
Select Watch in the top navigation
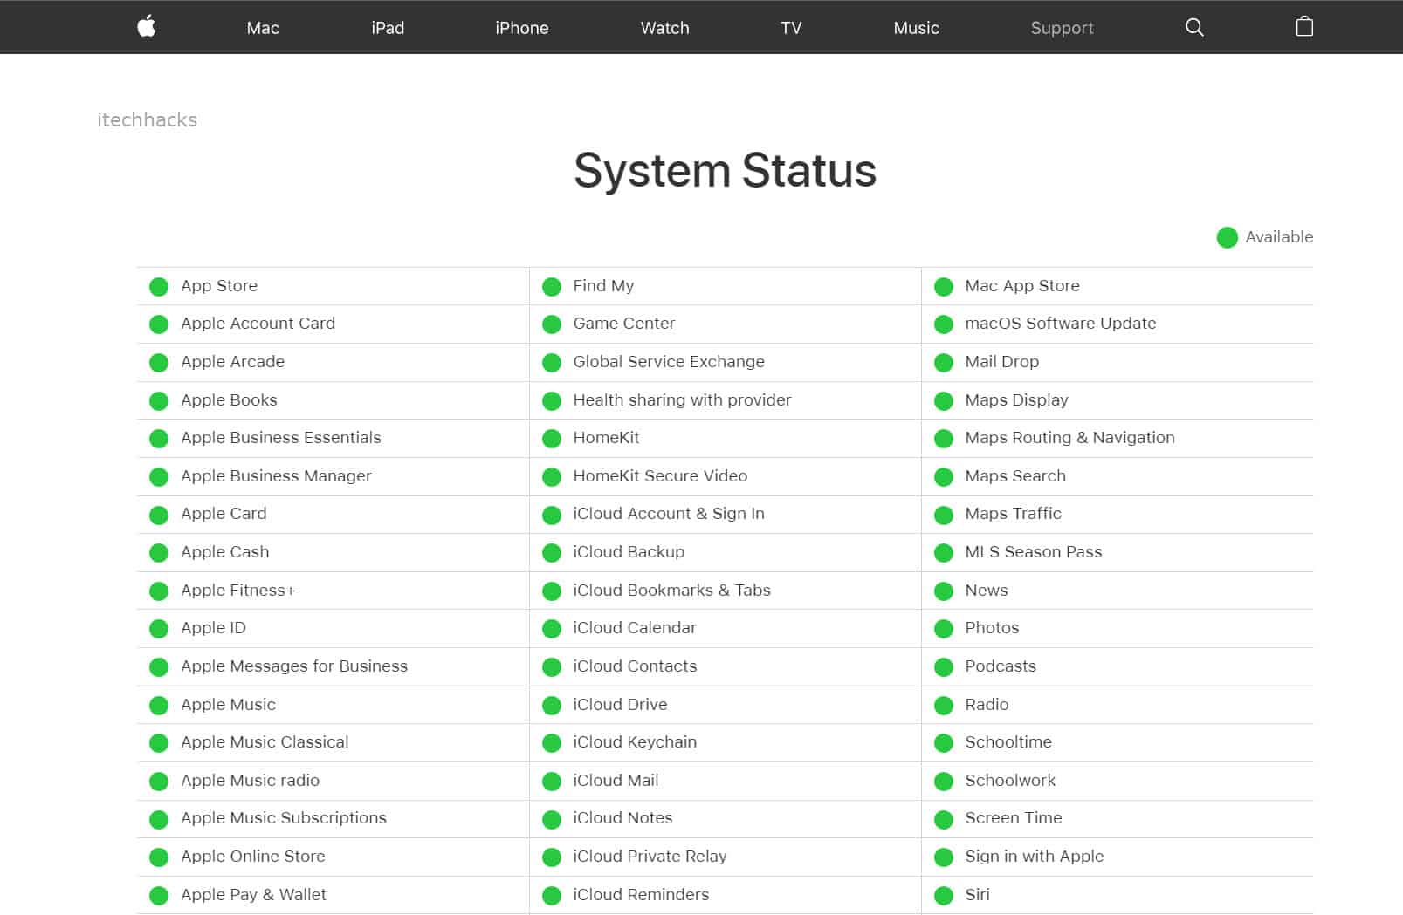(664, 28)
